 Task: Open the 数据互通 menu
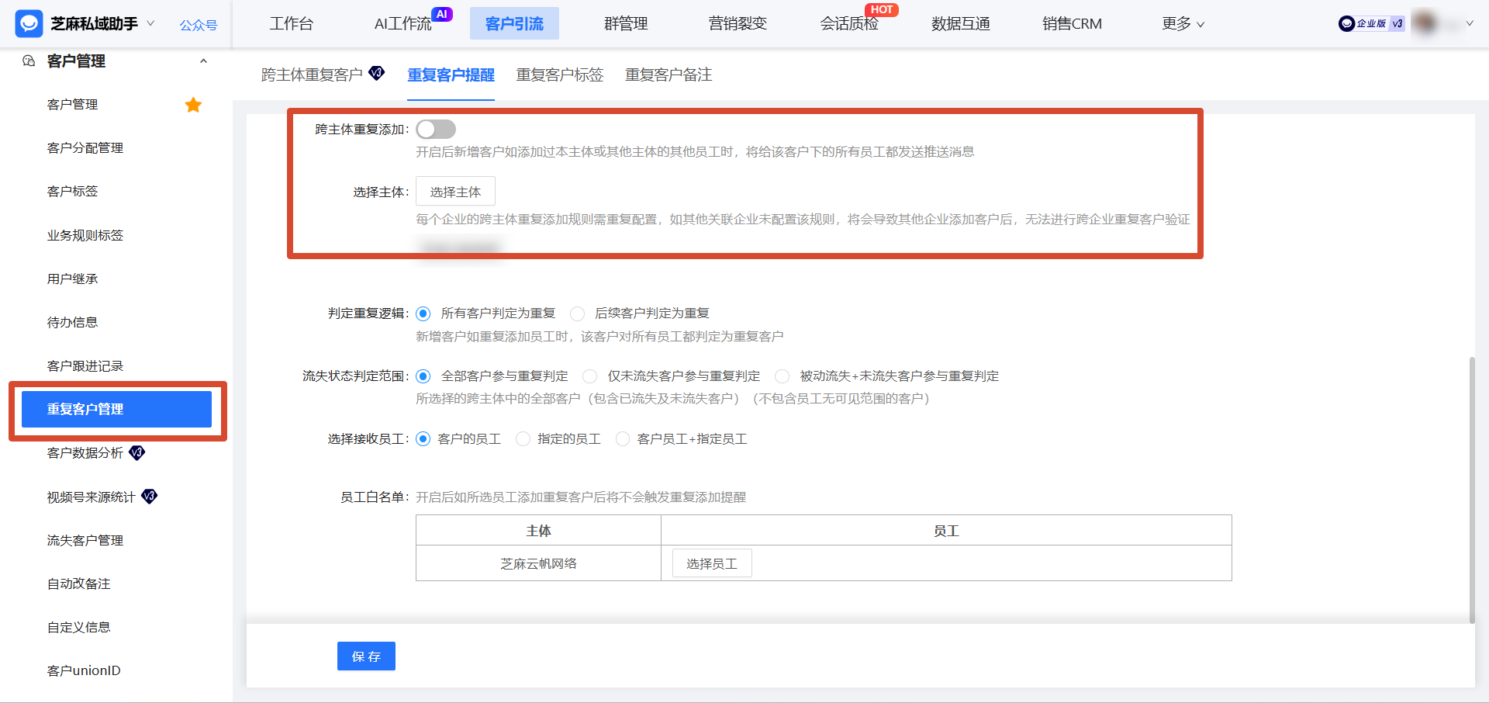pos(961,24)
